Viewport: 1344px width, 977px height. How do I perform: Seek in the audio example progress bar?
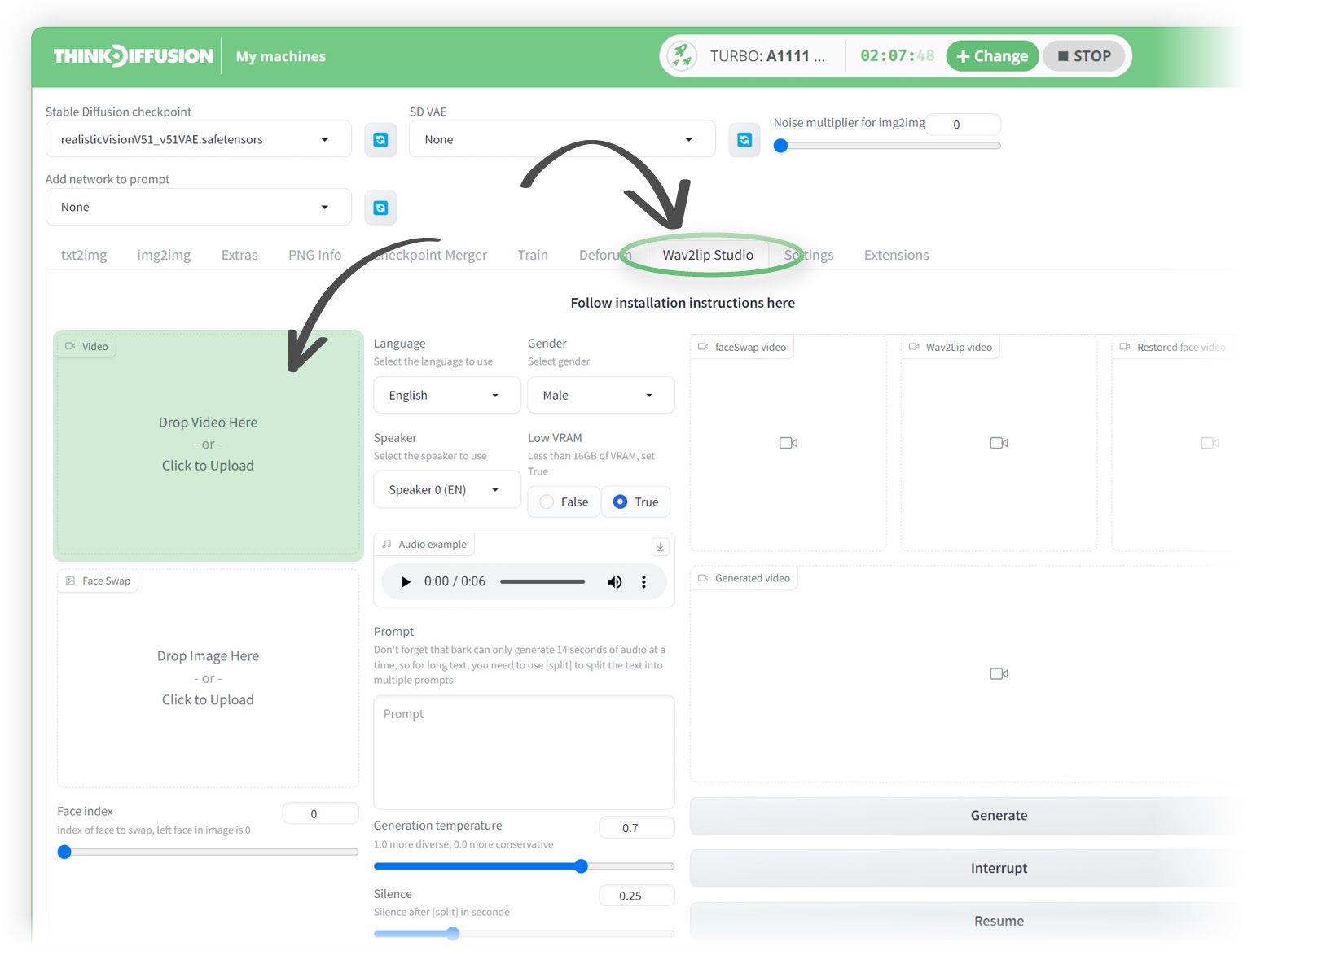[x=542, y=581]
